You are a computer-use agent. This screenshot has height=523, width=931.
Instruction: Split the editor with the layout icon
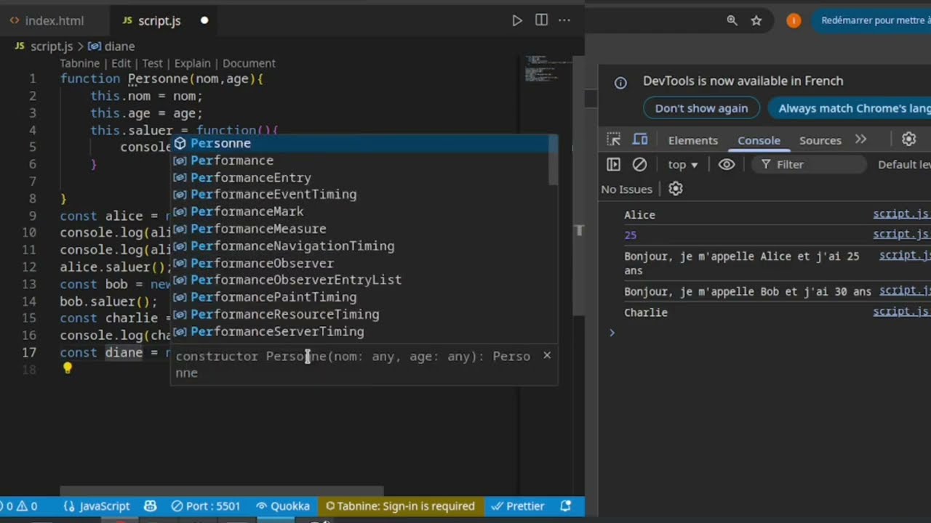[x=541, y=20]
